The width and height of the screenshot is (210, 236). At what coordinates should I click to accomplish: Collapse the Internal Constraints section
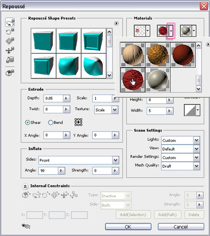[x=25, y=186]
